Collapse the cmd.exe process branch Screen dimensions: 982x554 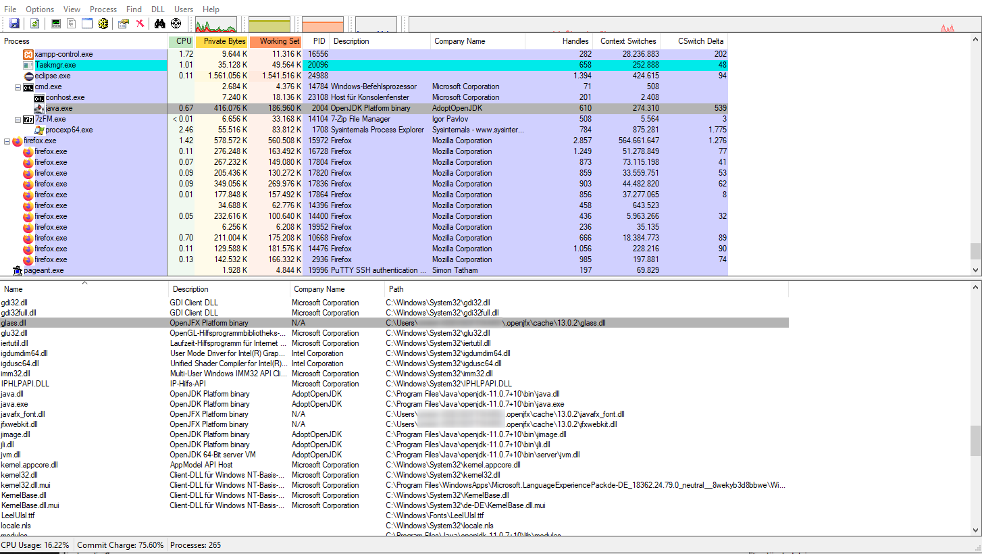point(17,86)
